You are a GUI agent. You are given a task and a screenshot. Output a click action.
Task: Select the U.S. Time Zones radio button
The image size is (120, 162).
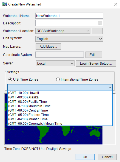point(10,79)
